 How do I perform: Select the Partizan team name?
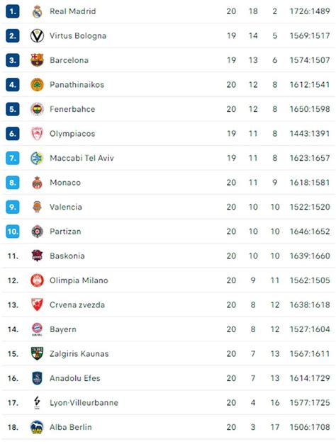pyautogui.click(x=65, y=232)
